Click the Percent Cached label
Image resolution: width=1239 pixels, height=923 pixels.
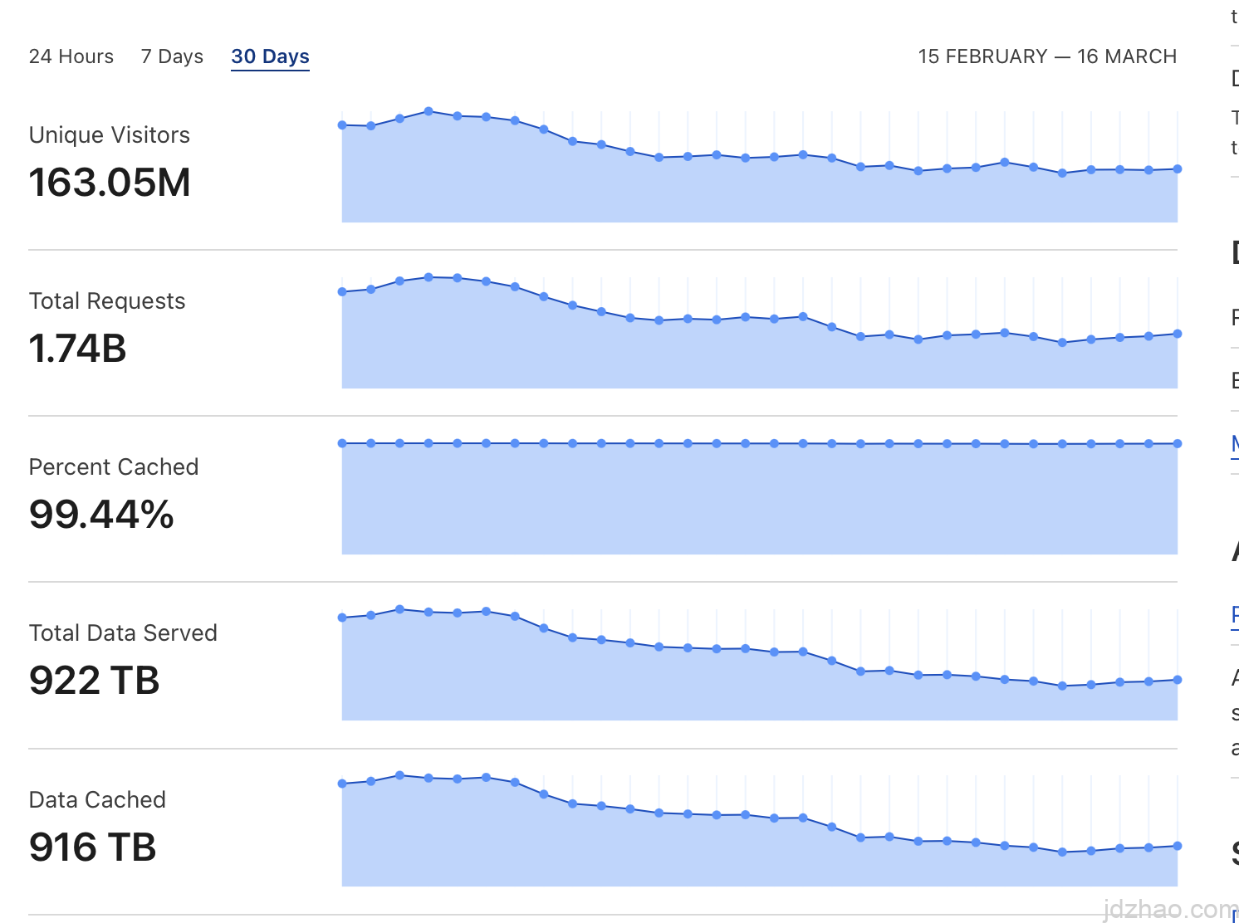pyautogui.click(x=114, y=466)
